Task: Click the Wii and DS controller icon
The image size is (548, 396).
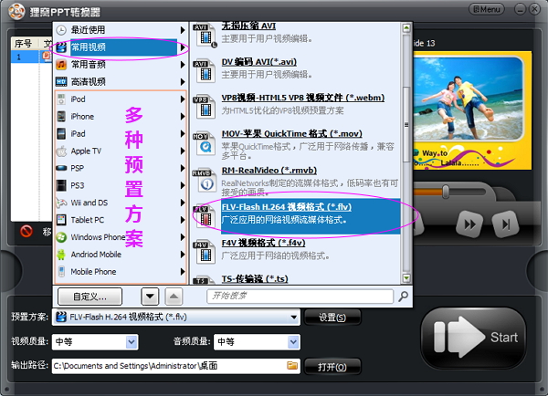Action: click(x=61, y=203)
